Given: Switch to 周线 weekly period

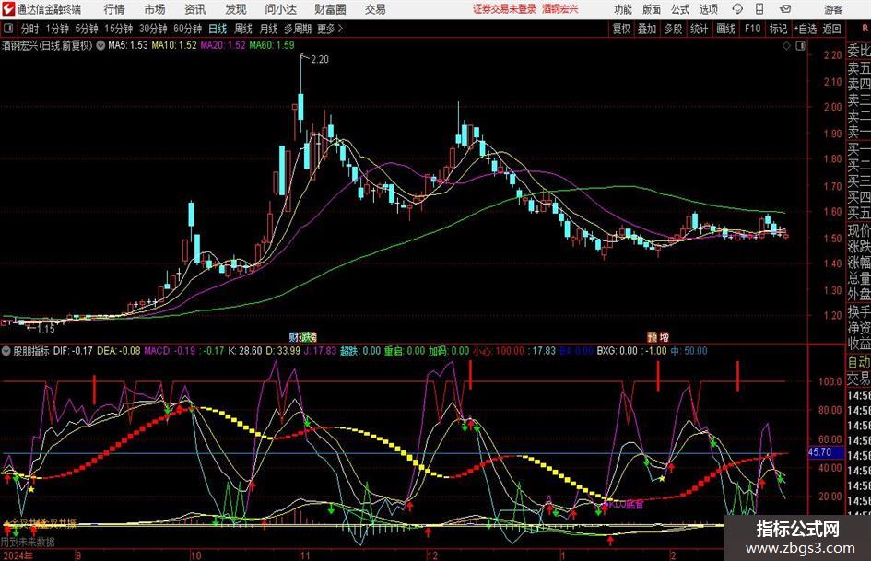Looking at the screenshot, I should (242, 29).
